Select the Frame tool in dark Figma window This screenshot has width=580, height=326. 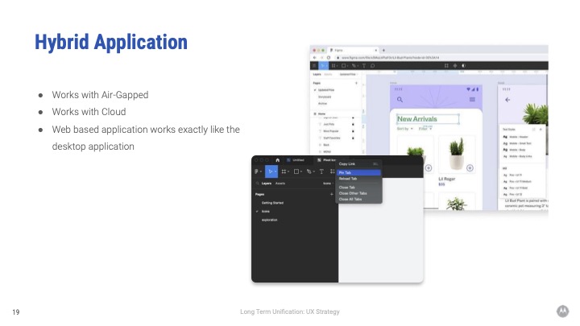pos(285,171)
